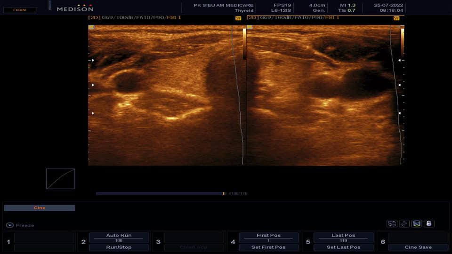Open the hard disk storage icon
Viewport: 452px width, 254px height.
tap(417, 223)
